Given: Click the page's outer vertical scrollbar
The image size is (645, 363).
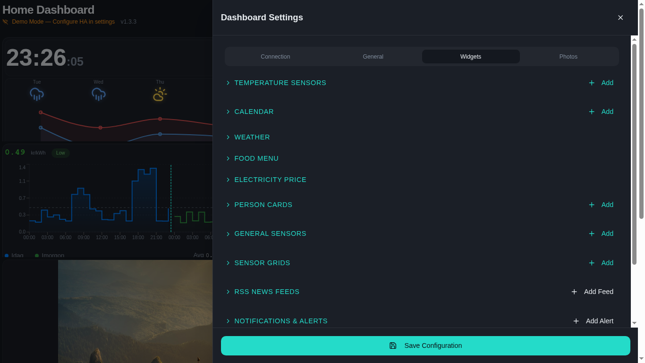Looking at the screenshot, I should [x=641, y=113].
